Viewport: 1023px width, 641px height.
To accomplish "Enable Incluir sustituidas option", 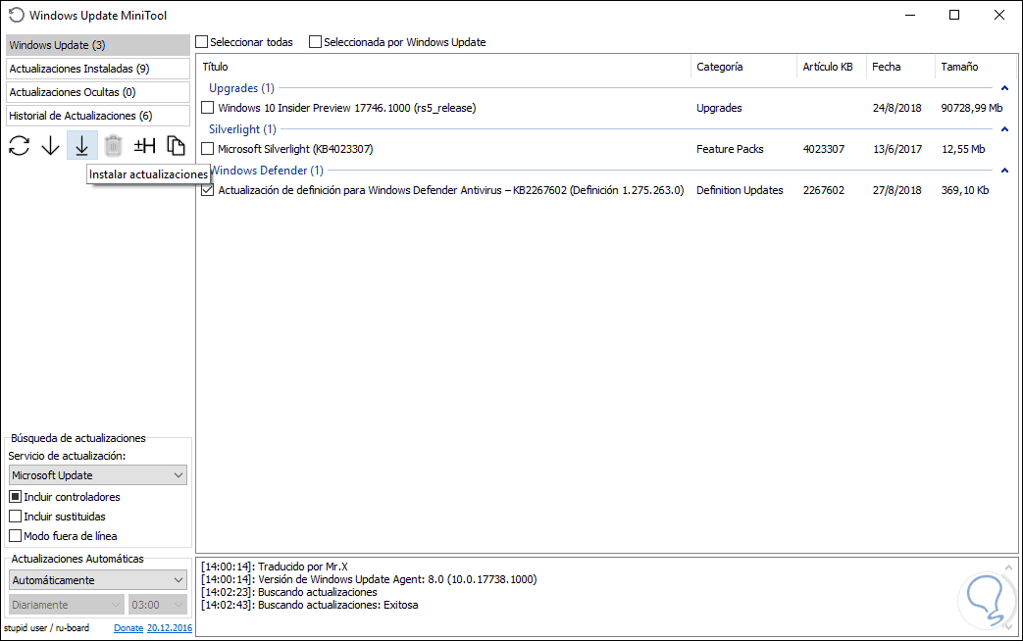I will tap(16, 516).
